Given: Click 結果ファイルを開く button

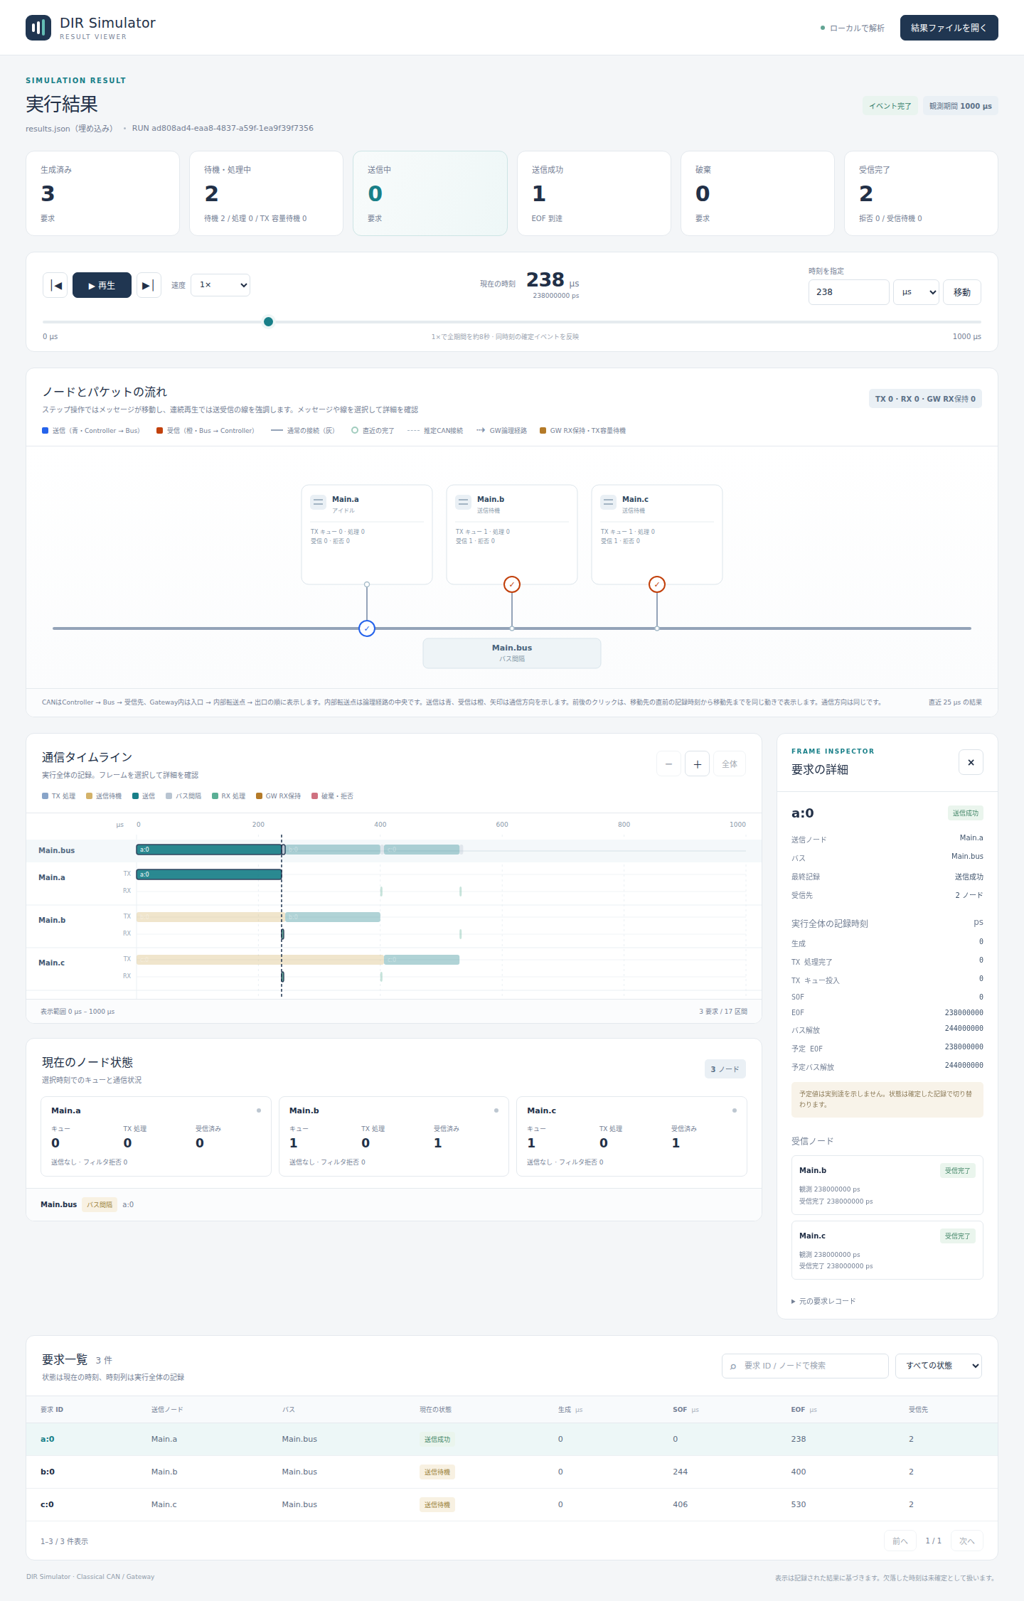Looking at the screenshot, I should pos(949,28).
